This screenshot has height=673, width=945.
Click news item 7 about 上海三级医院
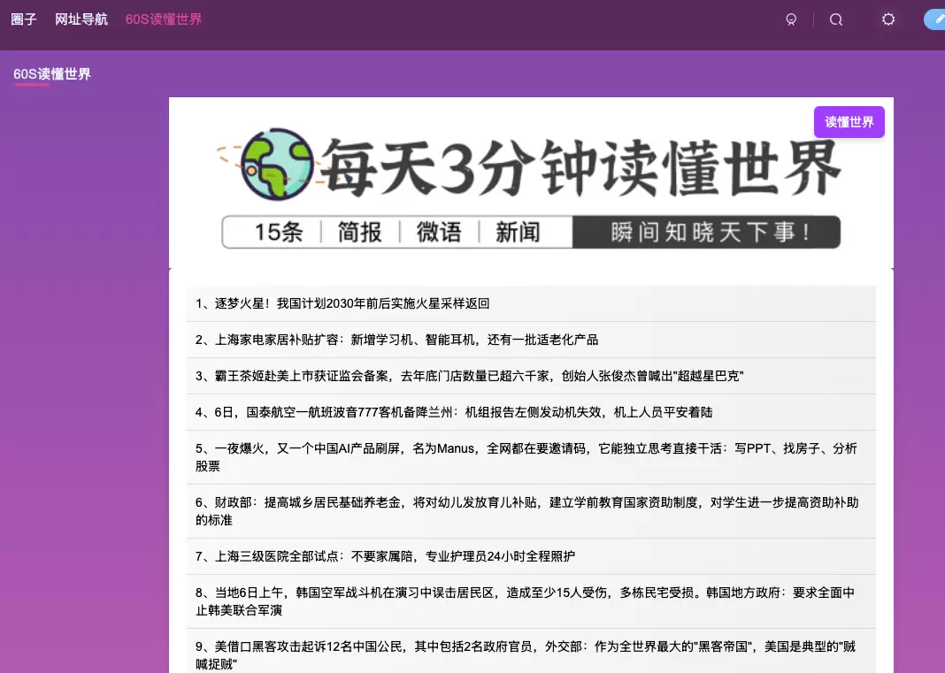[531, 556]
